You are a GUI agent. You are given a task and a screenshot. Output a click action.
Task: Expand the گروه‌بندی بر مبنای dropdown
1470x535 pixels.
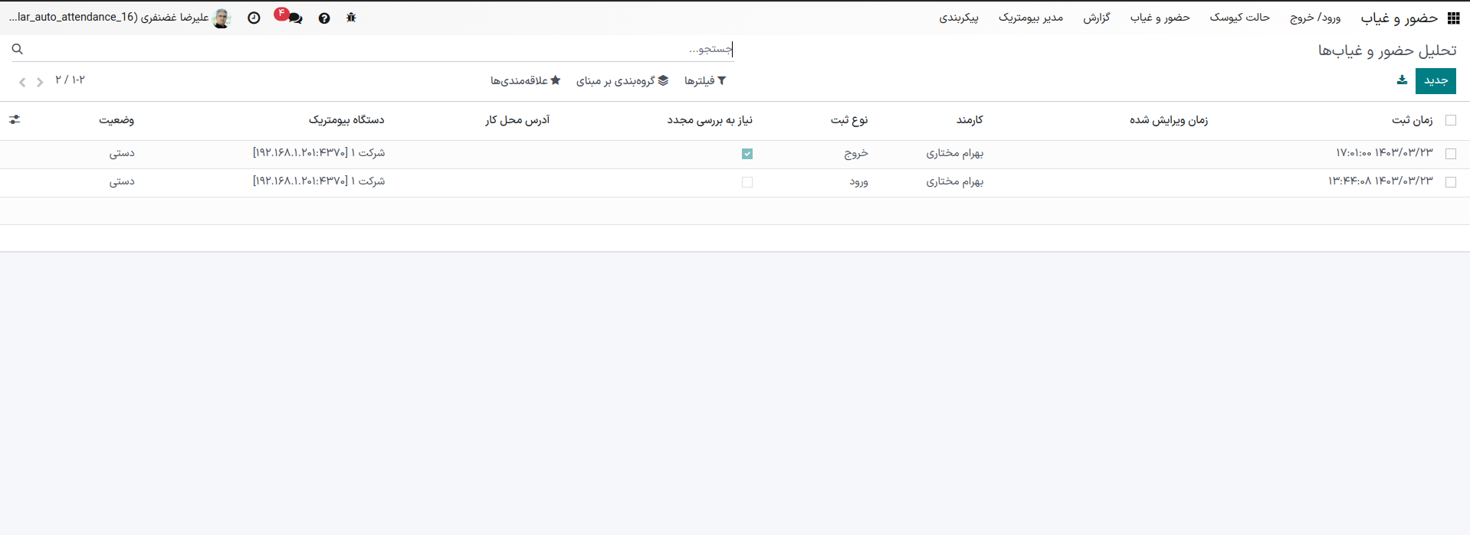[x=622, y=80]
